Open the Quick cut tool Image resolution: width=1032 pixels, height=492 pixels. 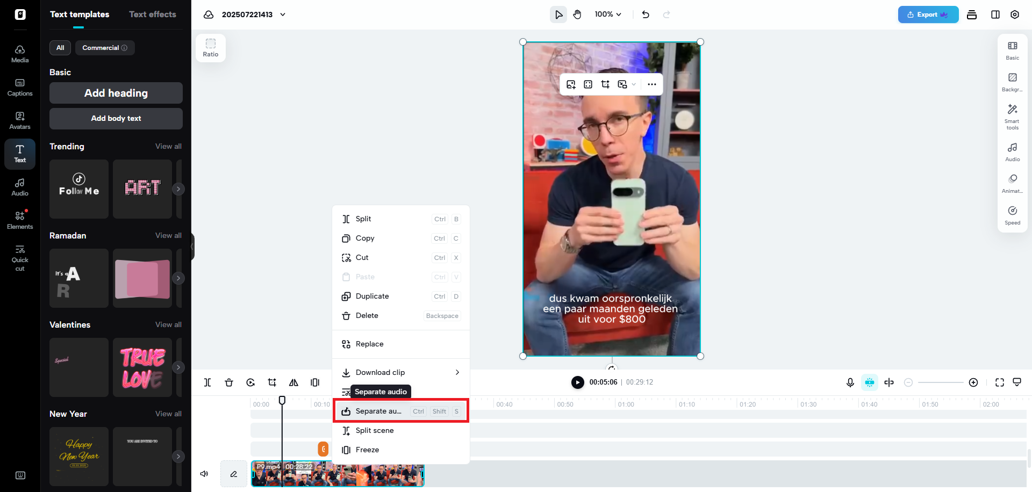[x=20, y=258]
